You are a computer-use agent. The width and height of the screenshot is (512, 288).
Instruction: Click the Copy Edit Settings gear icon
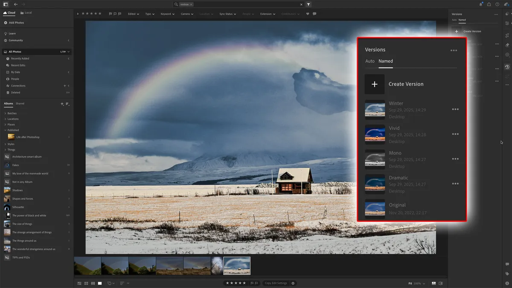point(293,283)
